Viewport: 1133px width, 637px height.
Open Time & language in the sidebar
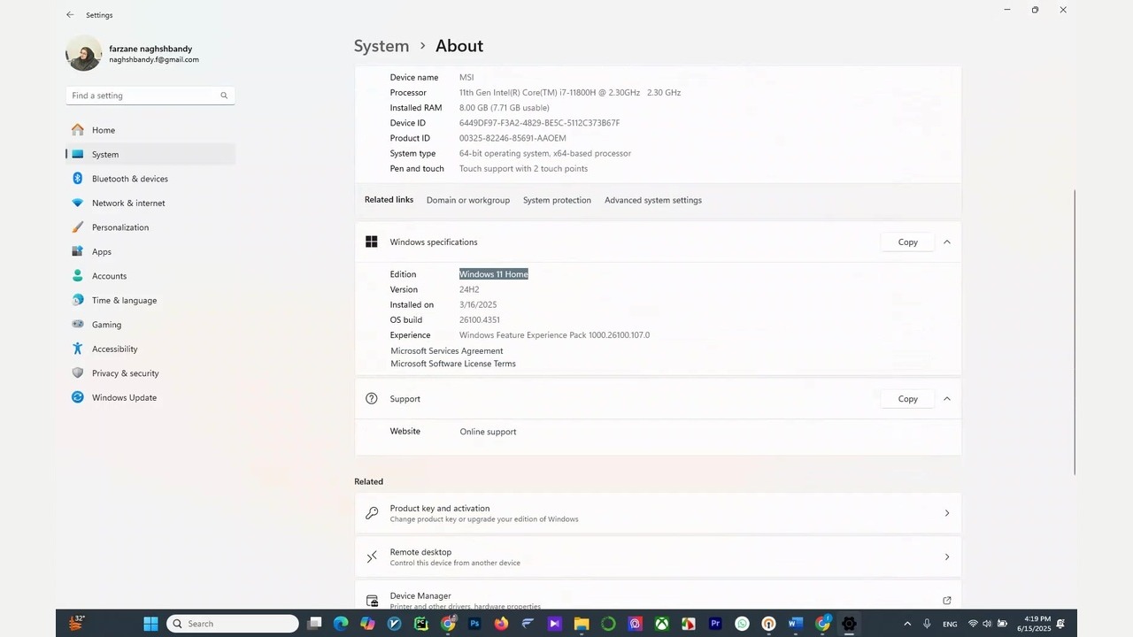tap(150, 301)
